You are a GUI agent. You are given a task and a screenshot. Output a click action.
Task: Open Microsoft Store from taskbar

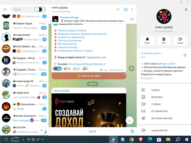159,140
